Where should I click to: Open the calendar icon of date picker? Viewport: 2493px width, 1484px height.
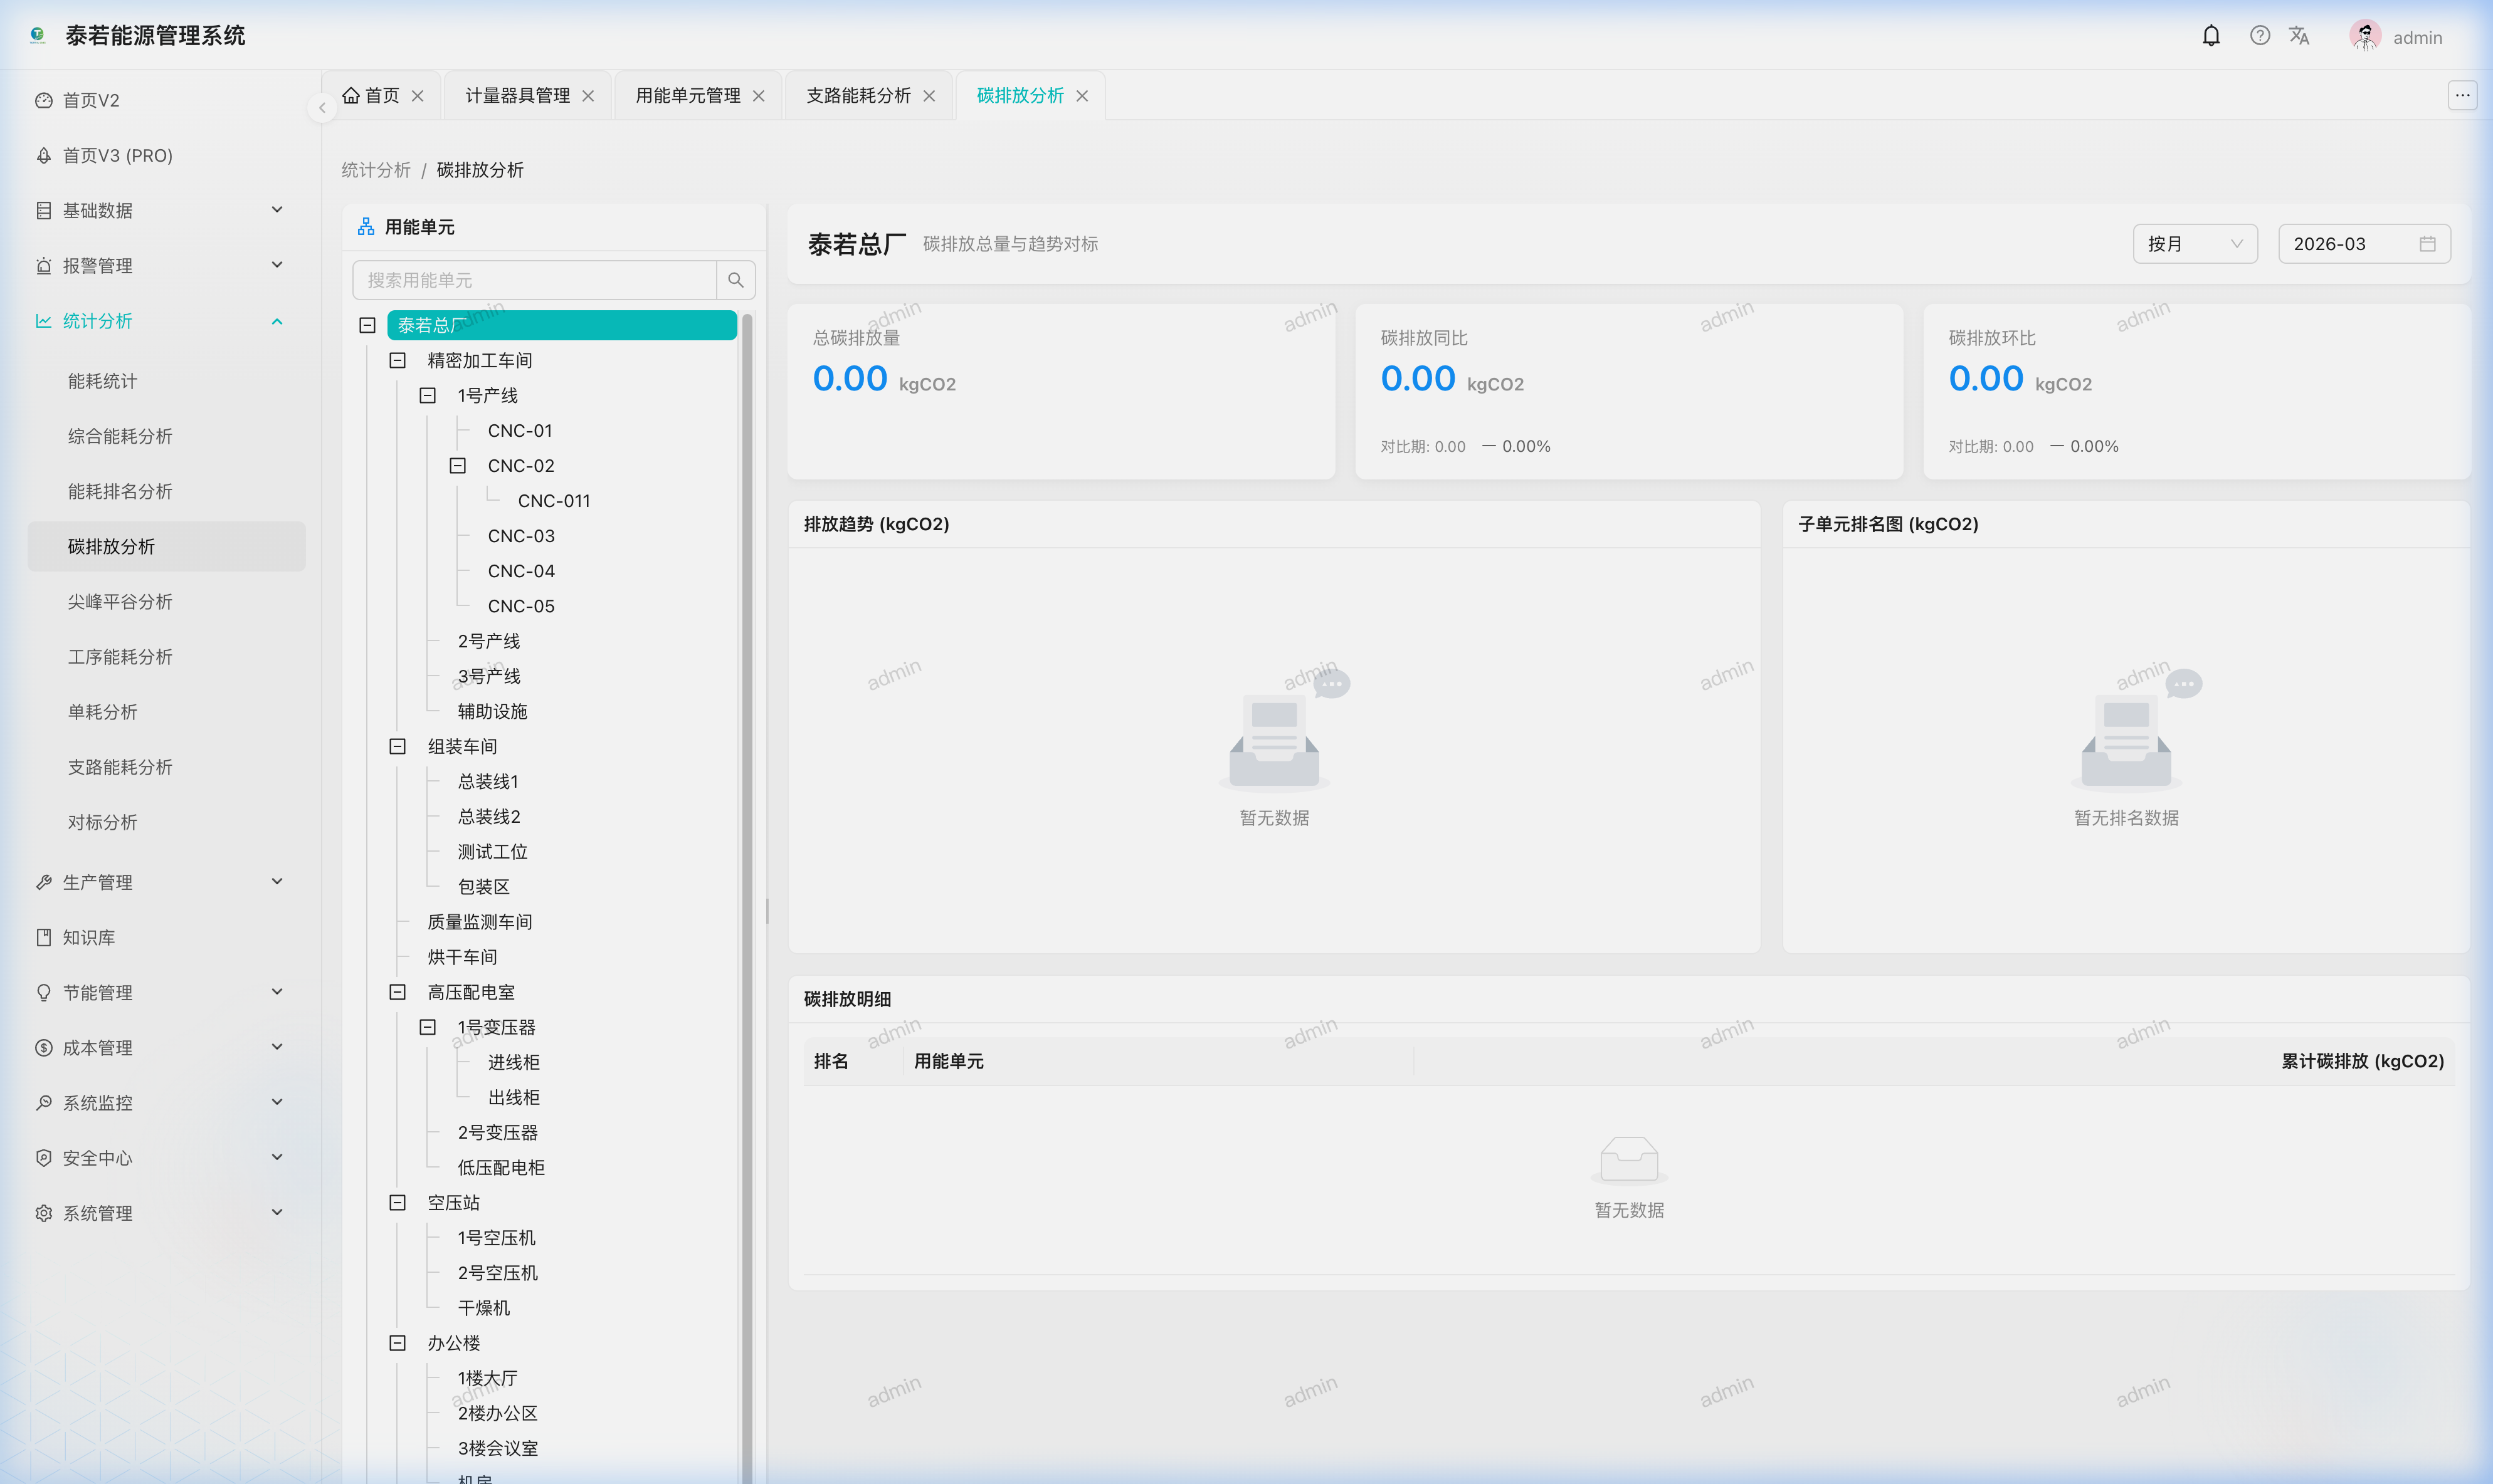[x=2427, y=244]
